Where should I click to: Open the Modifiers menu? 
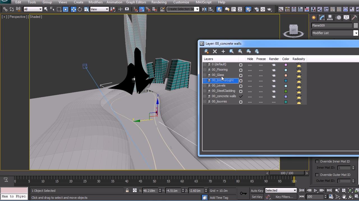pyautogui.click(x=96, y=2)
